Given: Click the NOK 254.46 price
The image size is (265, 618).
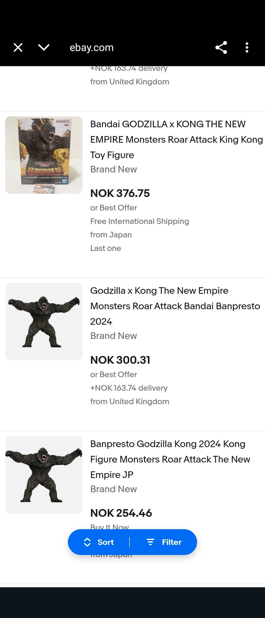Looking at the screenshot, I should coord(121,513).
